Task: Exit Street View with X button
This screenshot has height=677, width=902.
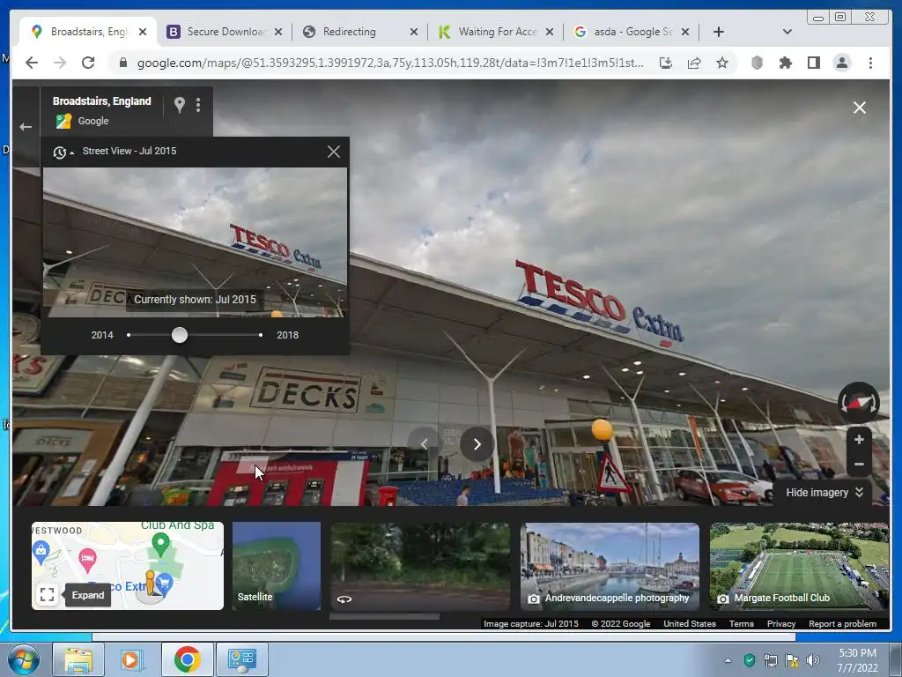Action: pos(860,108)
